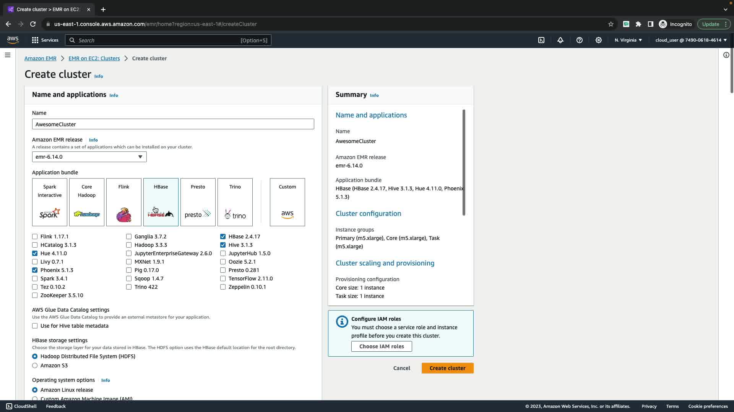Viewport: 734px width, 412px height.
Task: Click the Choose IAM roles button
Action: pos(382,346)
